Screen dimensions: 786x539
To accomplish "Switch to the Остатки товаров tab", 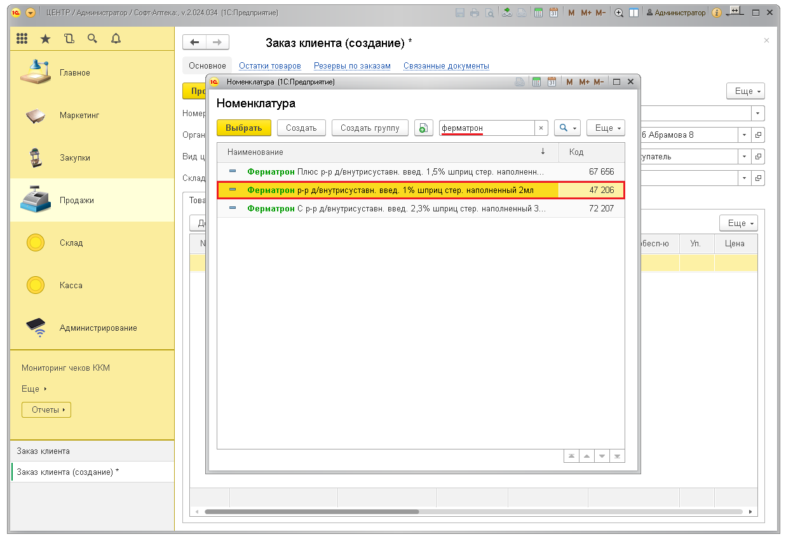I will [x=270, y=65].
